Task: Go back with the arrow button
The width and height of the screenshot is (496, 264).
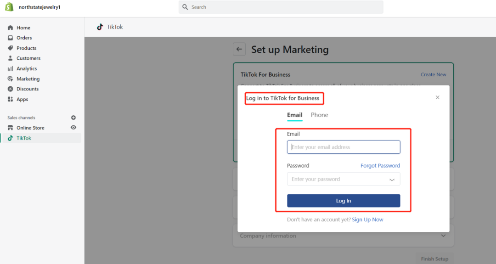Action: pos(239,49)
